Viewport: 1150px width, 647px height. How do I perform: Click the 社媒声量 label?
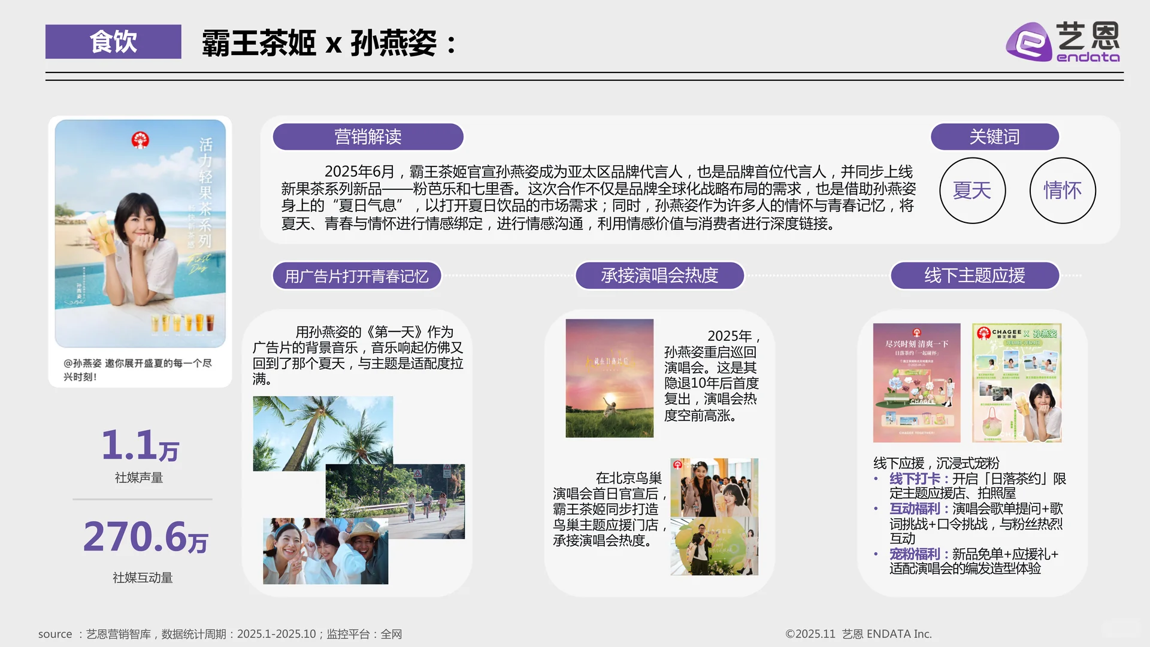[x=139, y=477]
